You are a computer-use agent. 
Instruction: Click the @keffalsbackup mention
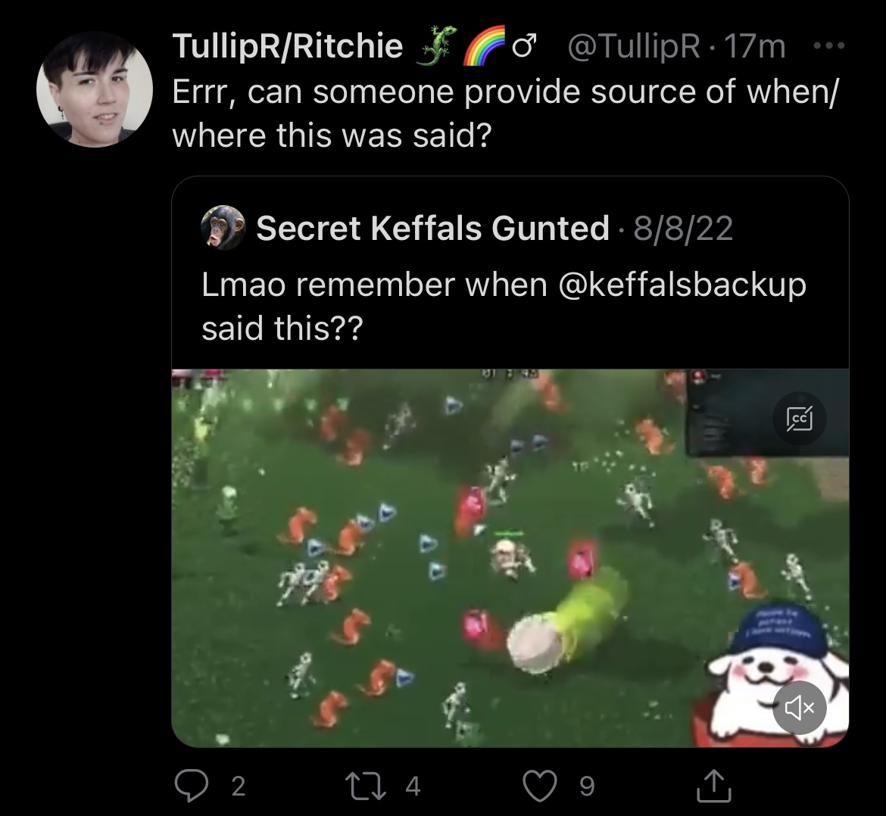pos(682,284)
